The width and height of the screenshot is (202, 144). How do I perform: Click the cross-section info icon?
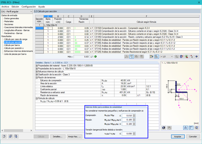tap(164, 128)
